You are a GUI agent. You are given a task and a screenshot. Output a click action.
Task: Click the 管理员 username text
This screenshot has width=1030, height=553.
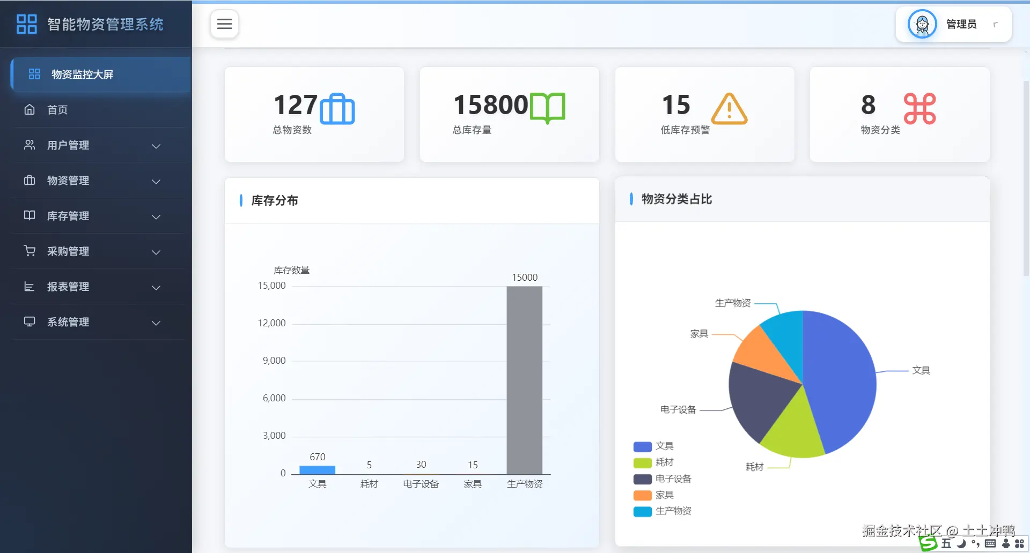point(961,24)
